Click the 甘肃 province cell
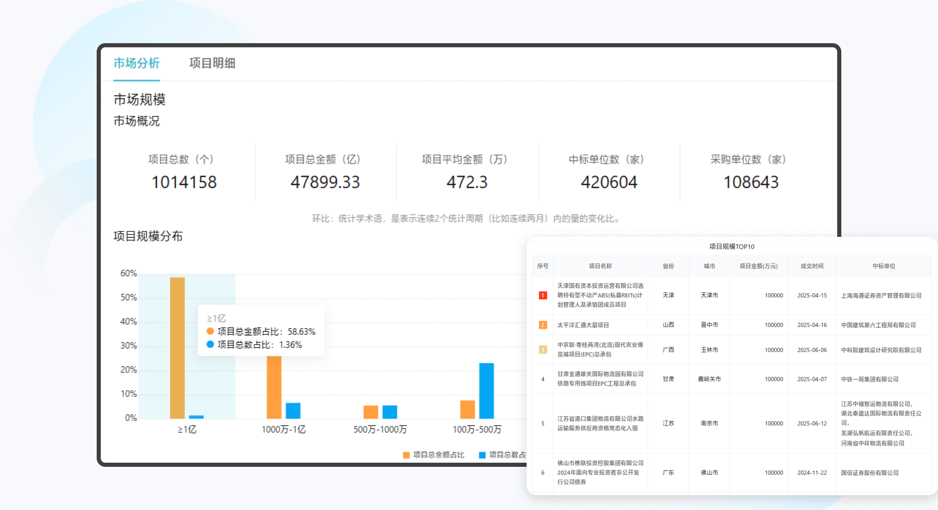Viewport: 938px width, 510px height. tap(668, 379)
